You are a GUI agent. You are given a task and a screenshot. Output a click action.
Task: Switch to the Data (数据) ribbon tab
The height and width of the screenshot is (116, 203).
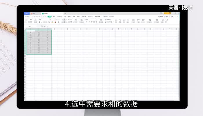pyautogui.click(x=70, y=17)
